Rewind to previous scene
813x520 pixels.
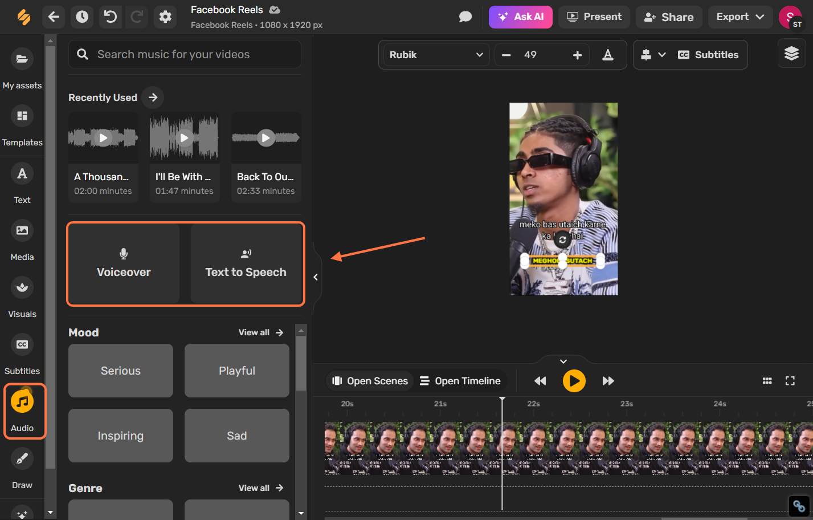coord(540,381)
